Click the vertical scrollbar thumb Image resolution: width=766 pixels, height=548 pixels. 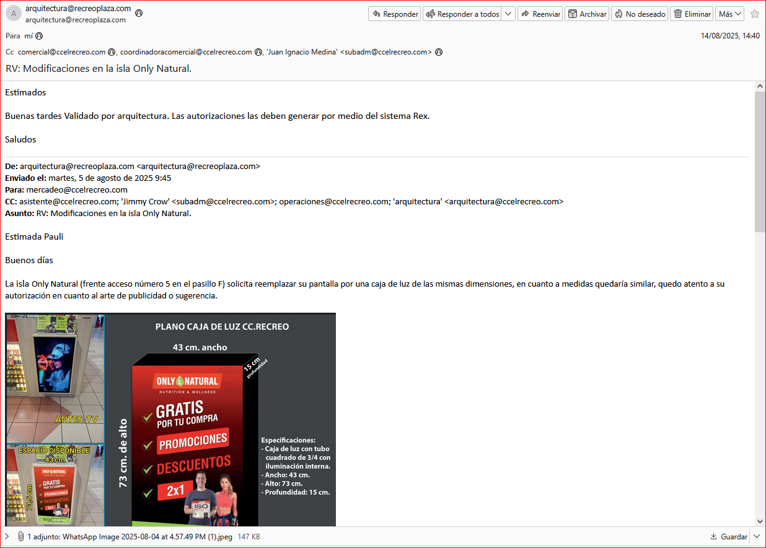(x=760, y=162)
